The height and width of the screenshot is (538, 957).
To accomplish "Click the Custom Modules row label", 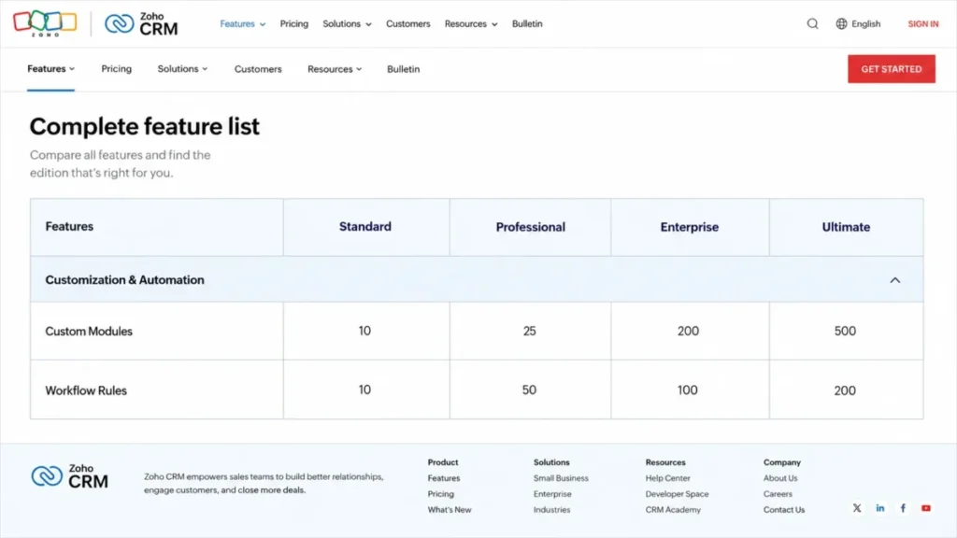I will [89, 332].
